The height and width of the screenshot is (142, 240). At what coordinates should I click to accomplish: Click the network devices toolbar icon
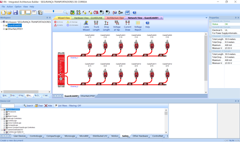pyautogui.click(x=78, y=13)
